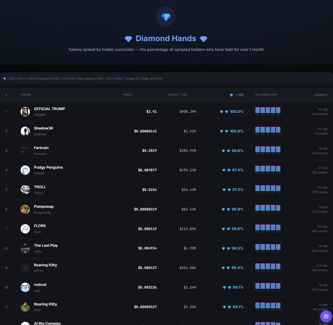This screenshot has width=333, height=325.
Task: Open the purple bug report floating button
Action: (326, 316)
